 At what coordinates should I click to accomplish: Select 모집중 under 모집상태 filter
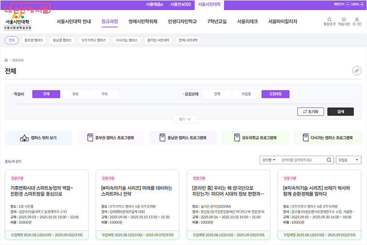[x=246, y=94]
